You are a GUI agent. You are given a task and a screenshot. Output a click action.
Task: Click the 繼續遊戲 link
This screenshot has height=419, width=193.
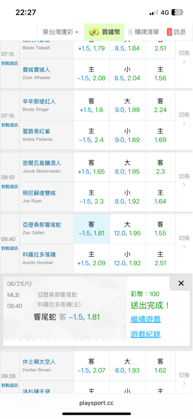145,319
